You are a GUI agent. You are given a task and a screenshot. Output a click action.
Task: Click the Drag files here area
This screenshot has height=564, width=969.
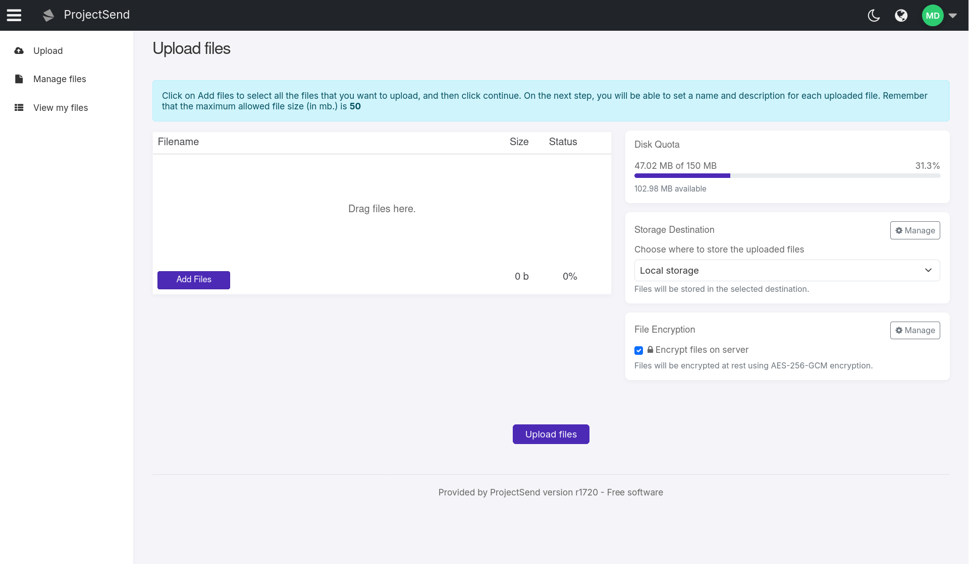click(382, 209)
